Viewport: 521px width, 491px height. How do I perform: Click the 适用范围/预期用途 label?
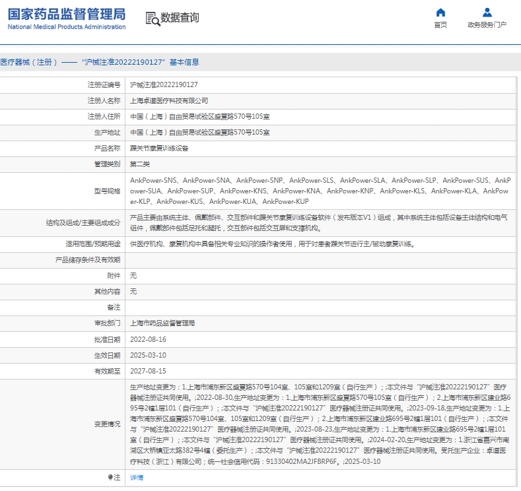click(93, 244)
